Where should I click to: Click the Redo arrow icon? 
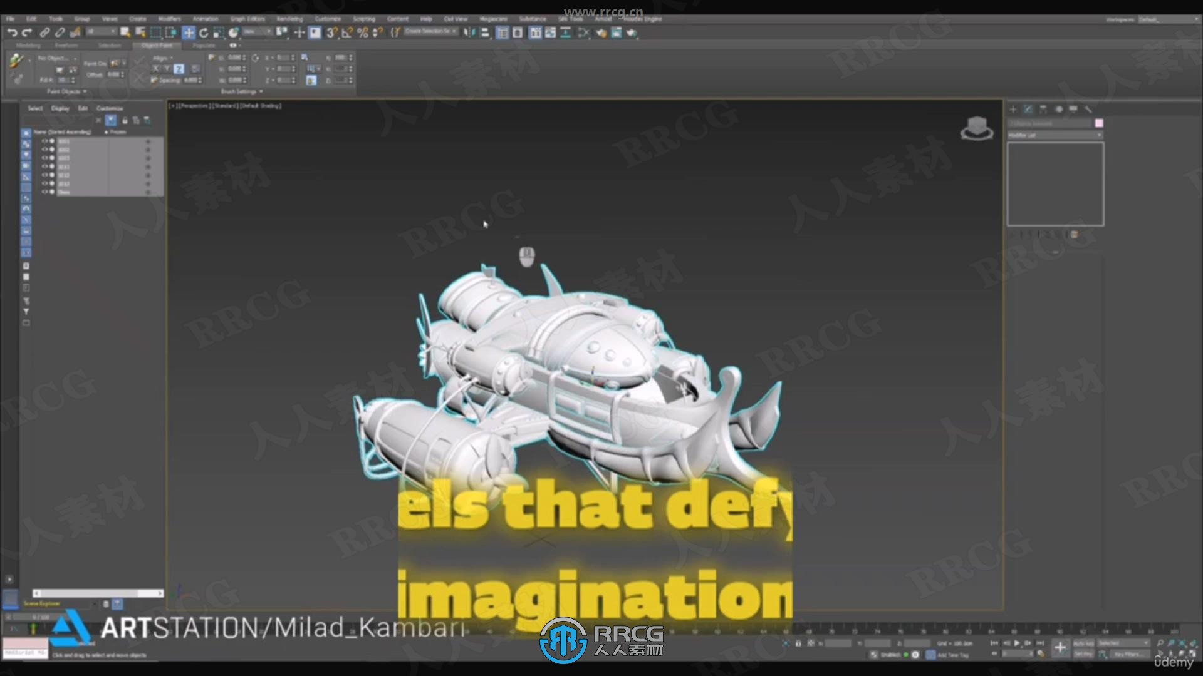pos(27,33)
